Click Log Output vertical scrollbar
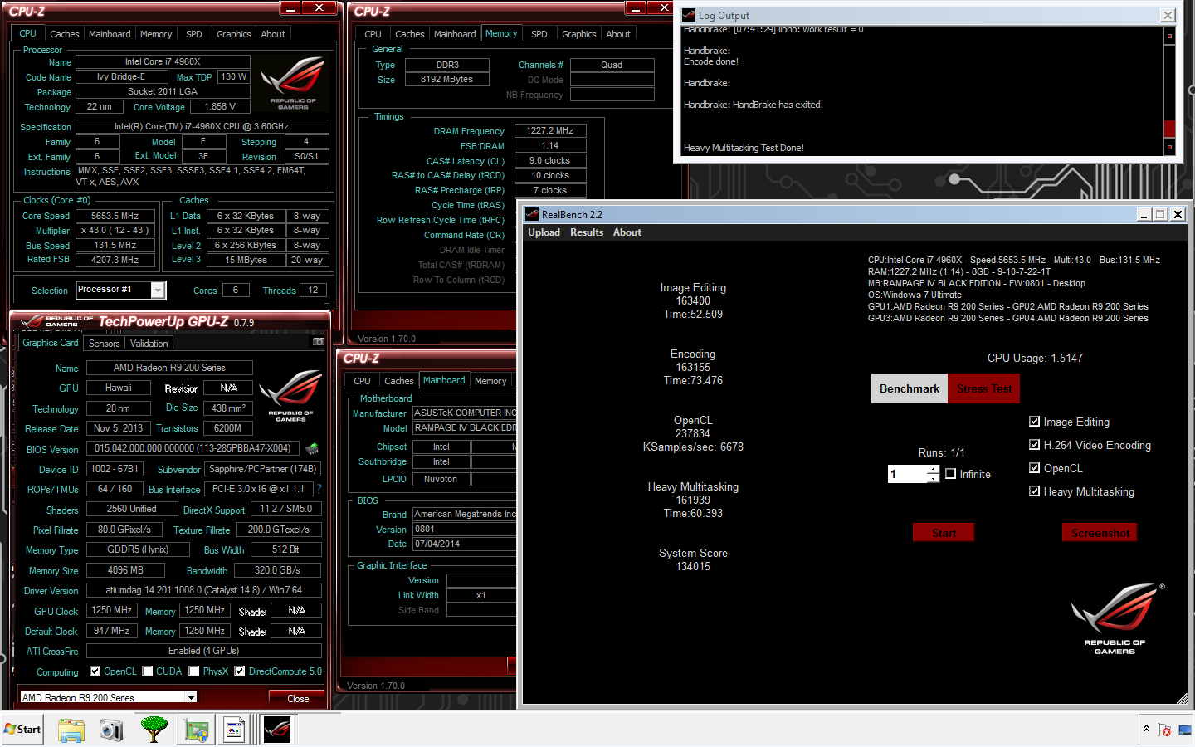This screenshot has width=1195, height=747. pos(1169,91)
